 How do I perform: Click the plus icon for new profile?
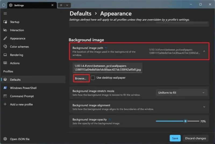coord(5,104)
